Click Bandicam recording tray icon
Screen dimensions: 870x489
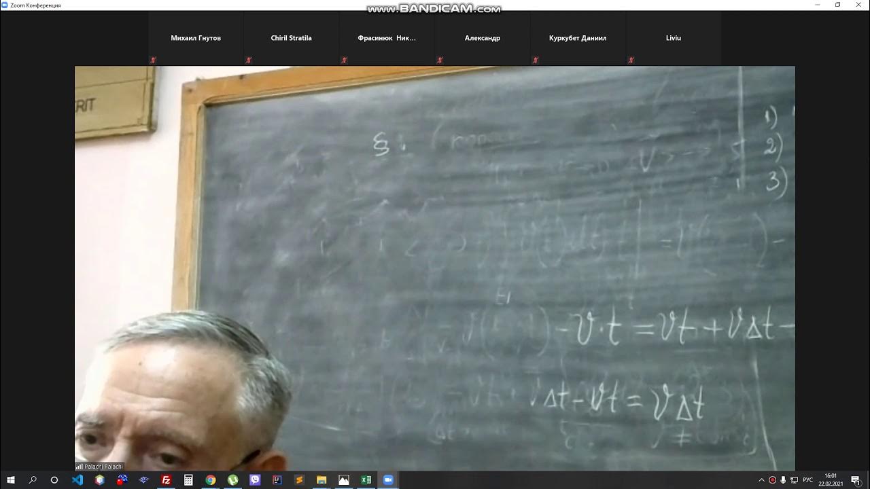tap(772, 480)
